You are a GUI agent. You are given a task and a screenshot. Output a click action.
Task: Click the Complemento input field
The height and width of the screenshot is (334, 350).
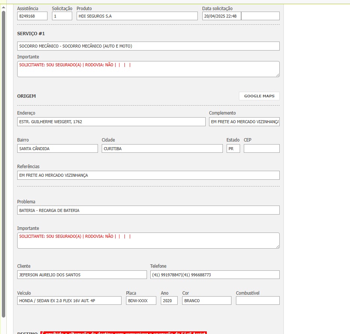(244, 122)
